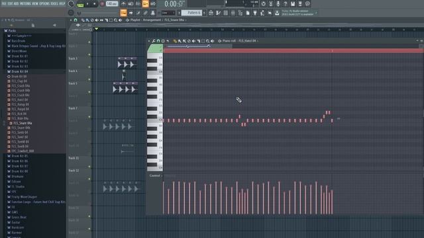Viewport: 424px width, 238px height.
Task: Select the playlist Slice tool
Action: [x=106, y=20]
